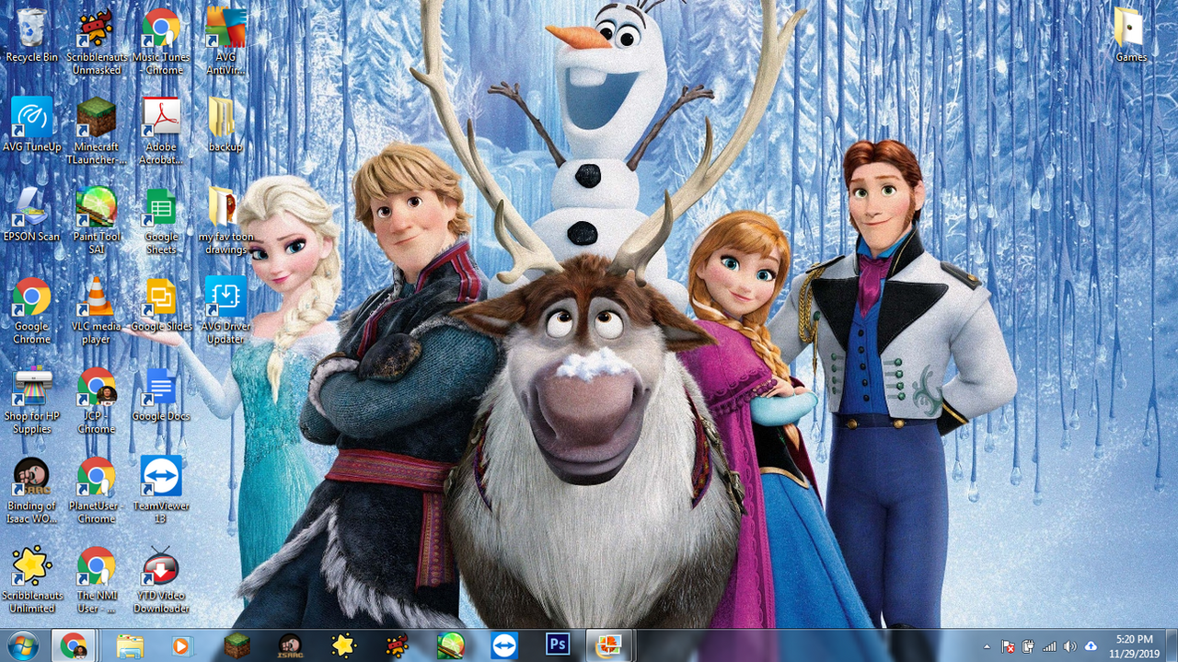Open TeamViewer from the taskbar

(x=504, y=645)
